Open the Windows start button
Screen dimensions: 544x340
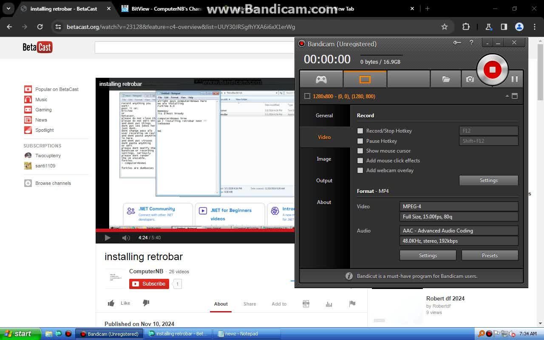pos(20,334)
